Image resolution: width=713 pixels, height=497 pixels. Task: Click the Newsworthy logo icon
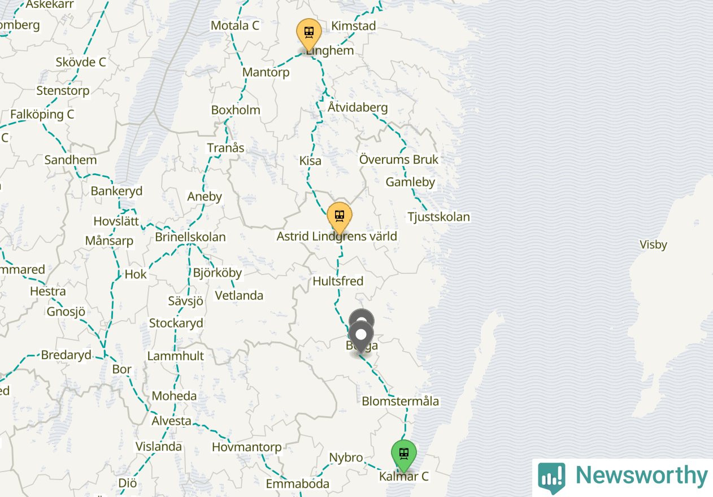pyautogui.click(x=551, y=478)
